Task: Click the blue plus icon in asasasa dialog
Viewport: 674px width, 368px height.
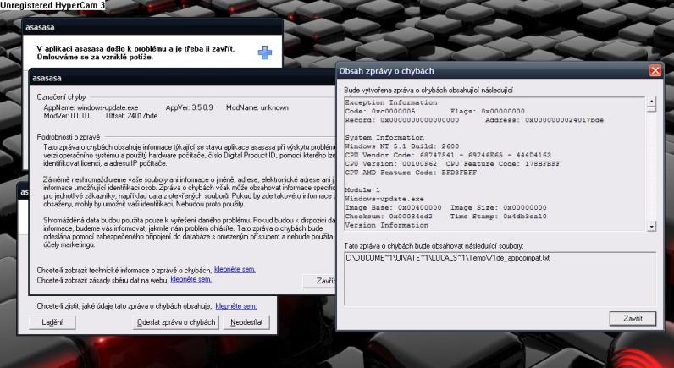Action: [265, 52]
